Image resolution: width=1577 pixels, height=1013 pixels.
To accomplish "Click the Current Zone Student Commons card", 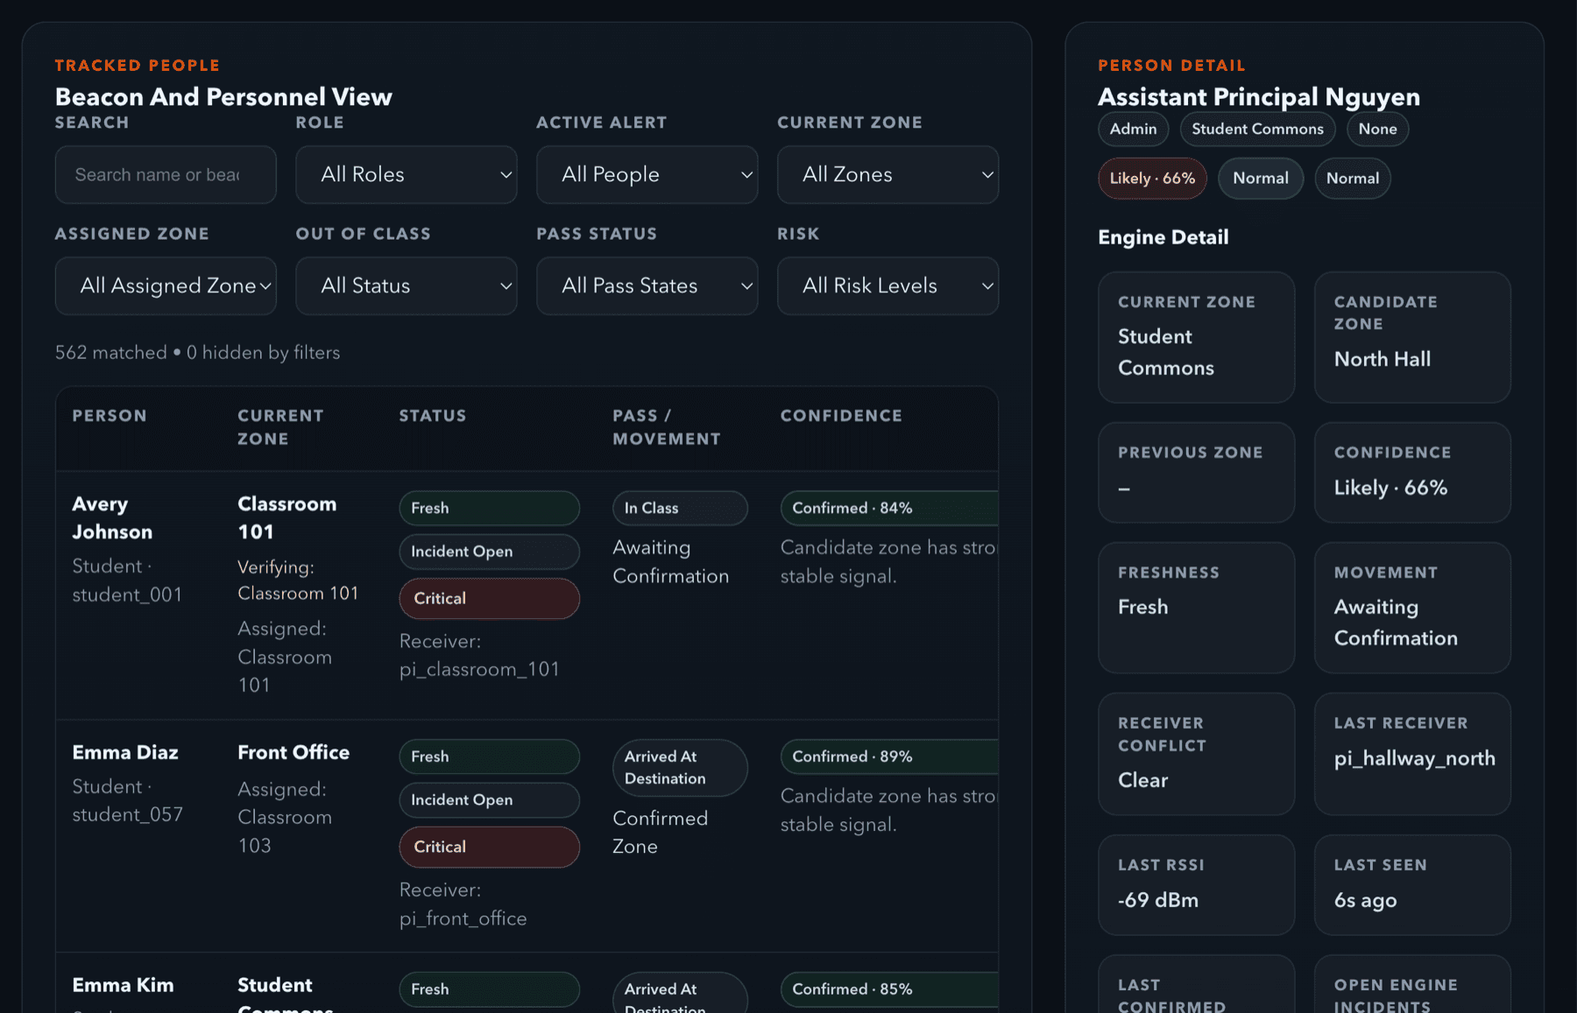I will coord(1197,337).
